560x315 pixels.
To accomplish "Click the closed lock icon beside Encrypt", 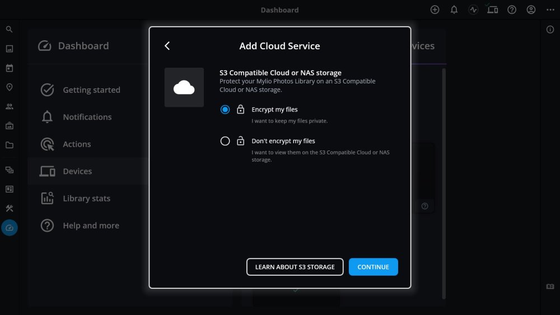I will [x=241, y=109].
